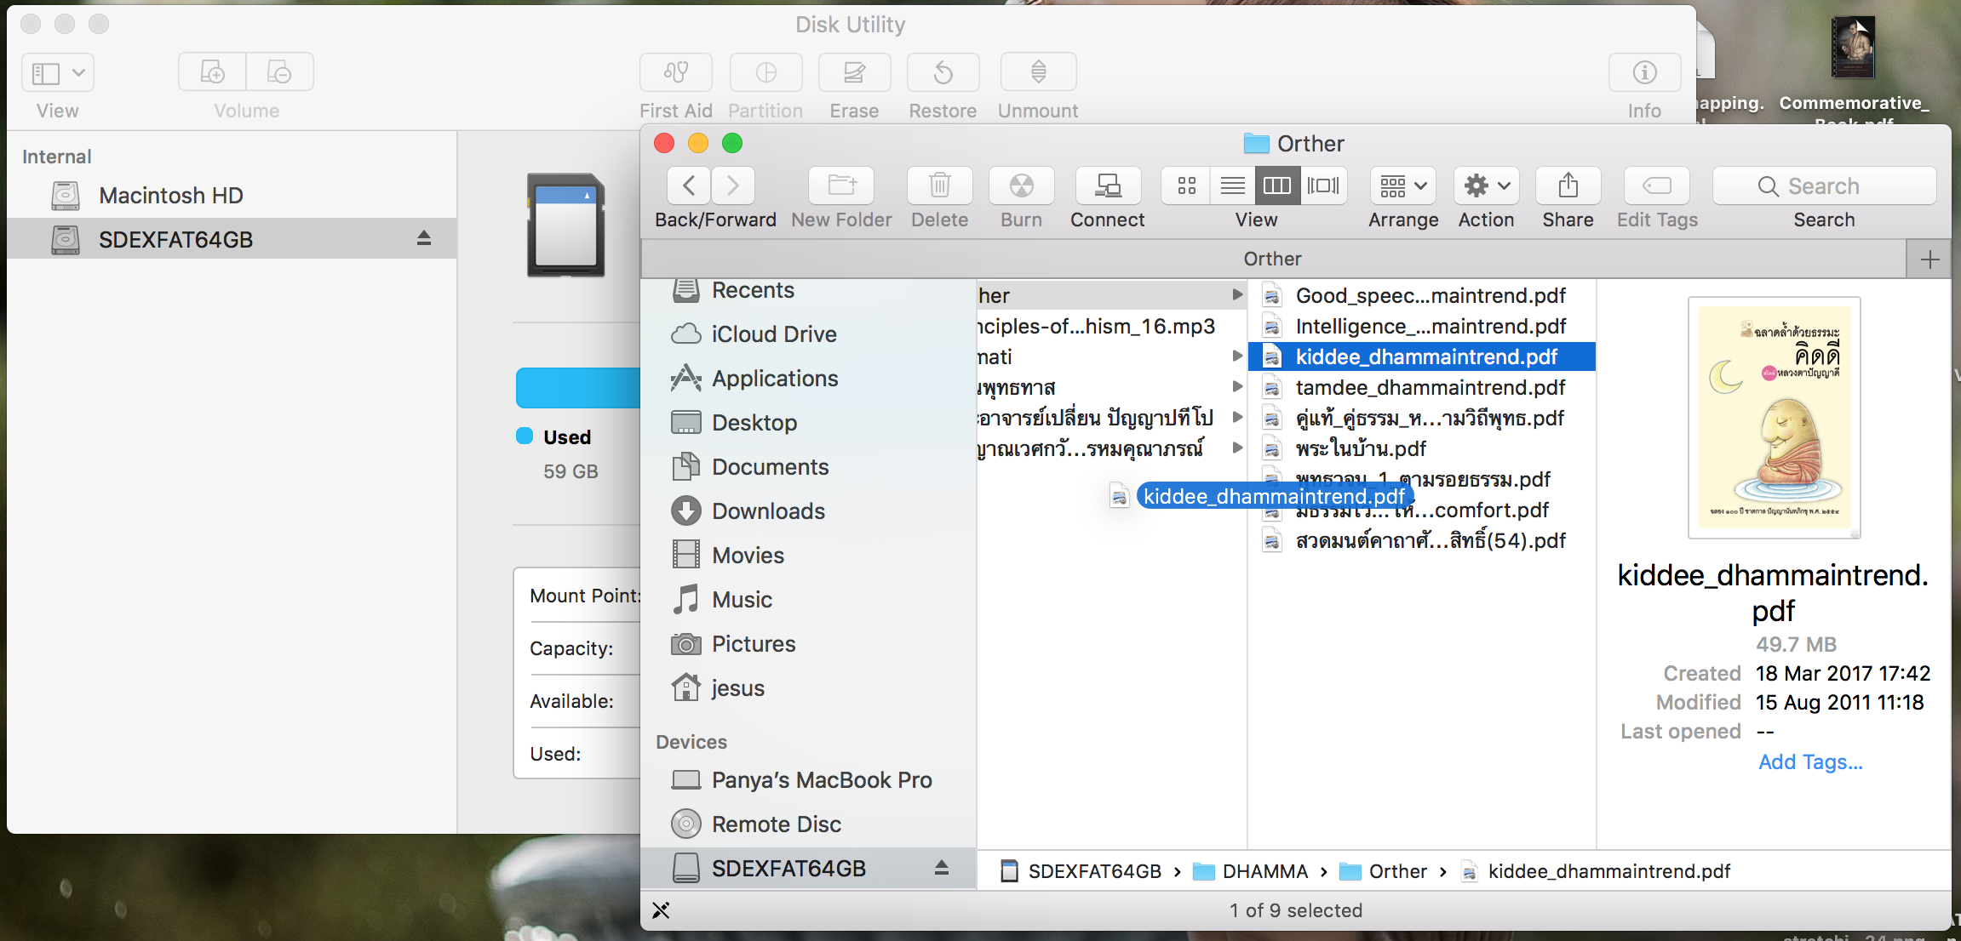Screen dimensions: 1961x941
Task: Click the Unmount icon in Disk Utility
Action: coord(1038,73)
